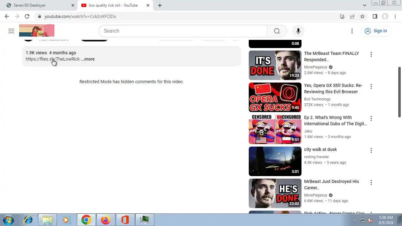Click the YouTube logo doodle
The height and width of the screenshot is (226, 402).
coord(37,30)
